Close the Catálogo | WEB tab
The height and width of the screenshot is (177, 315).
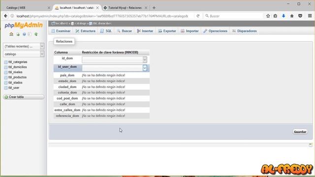49,8
